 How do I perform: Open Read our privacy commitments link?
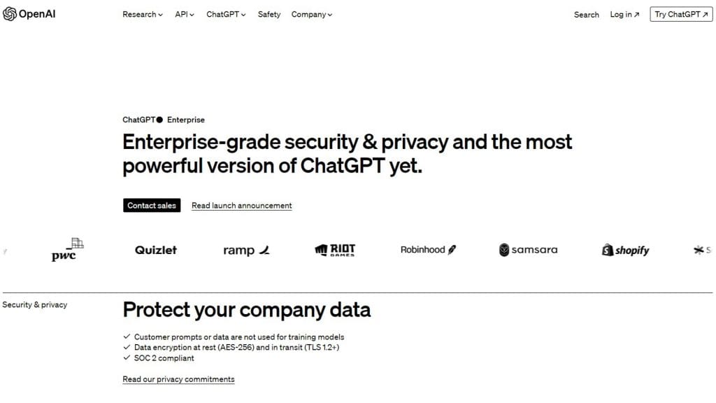178,379
